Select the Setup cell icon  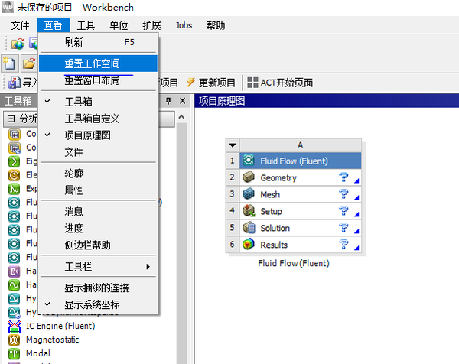(249, 210)
